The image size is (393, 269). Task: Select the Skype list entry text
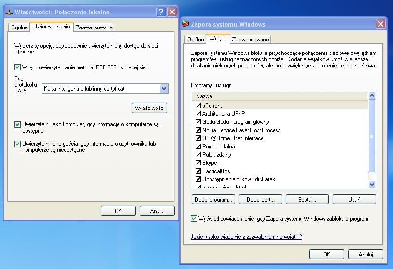(x=210, y=163)
